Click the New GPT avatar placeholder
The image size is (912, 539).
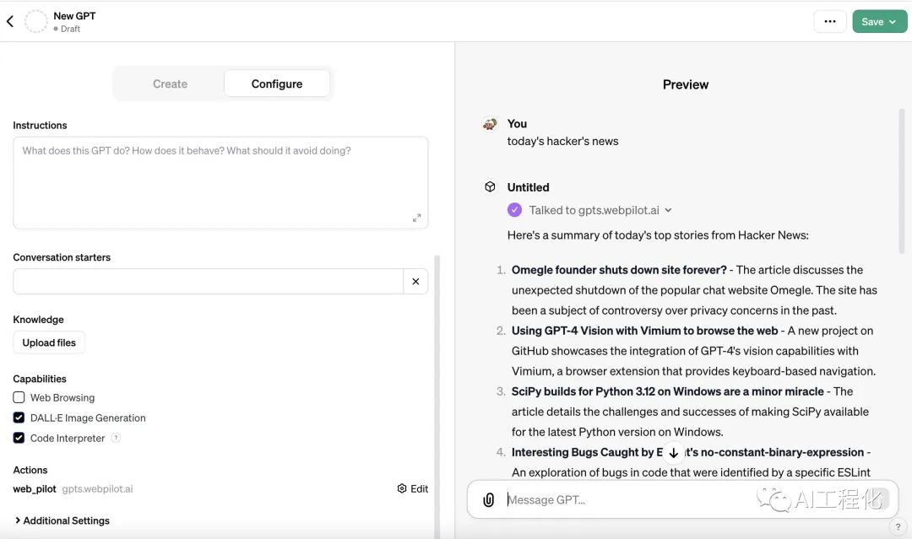coord(36,22)
